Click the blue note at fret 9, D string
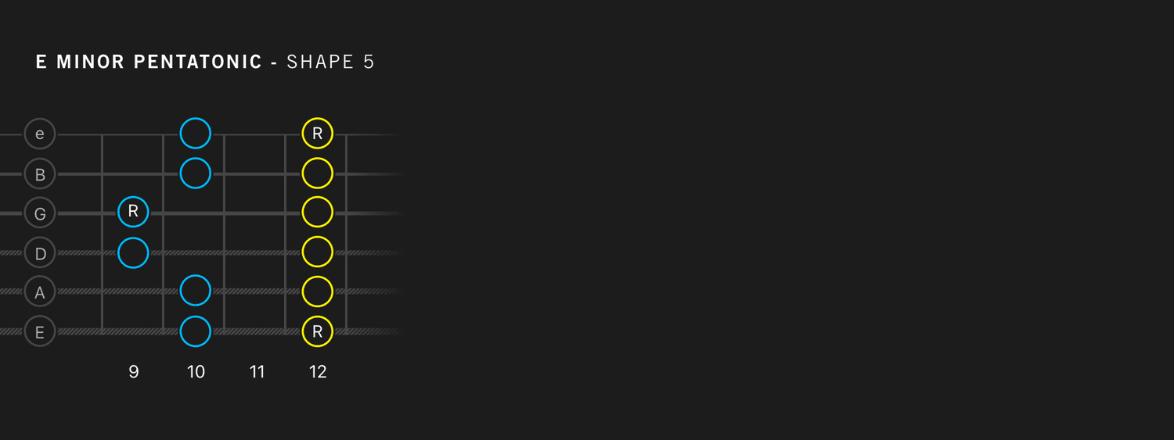Screen dimensions: 1174x440 pyautogui.click(x=133, y=252)
